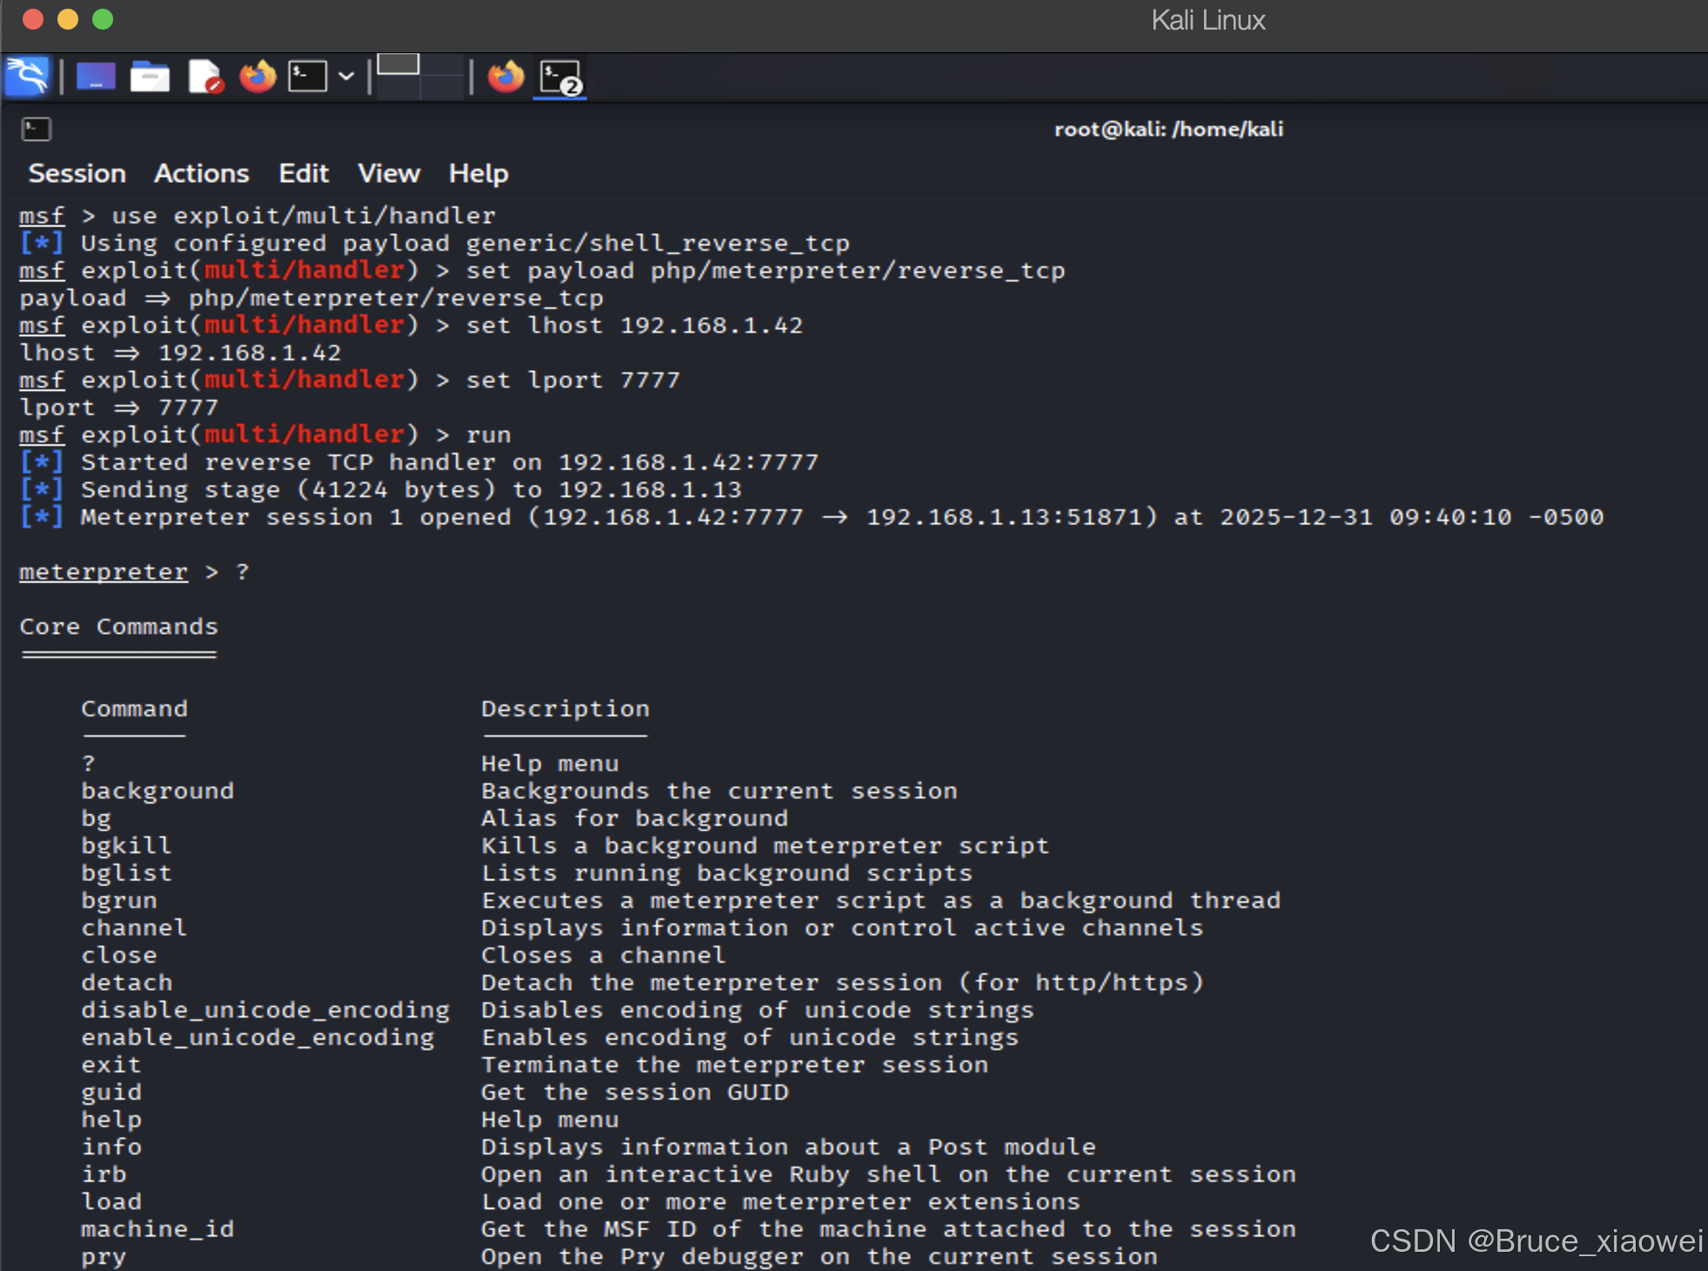
Task: Switch to running Firefox taskbar window
Action: tap(506, 77)
